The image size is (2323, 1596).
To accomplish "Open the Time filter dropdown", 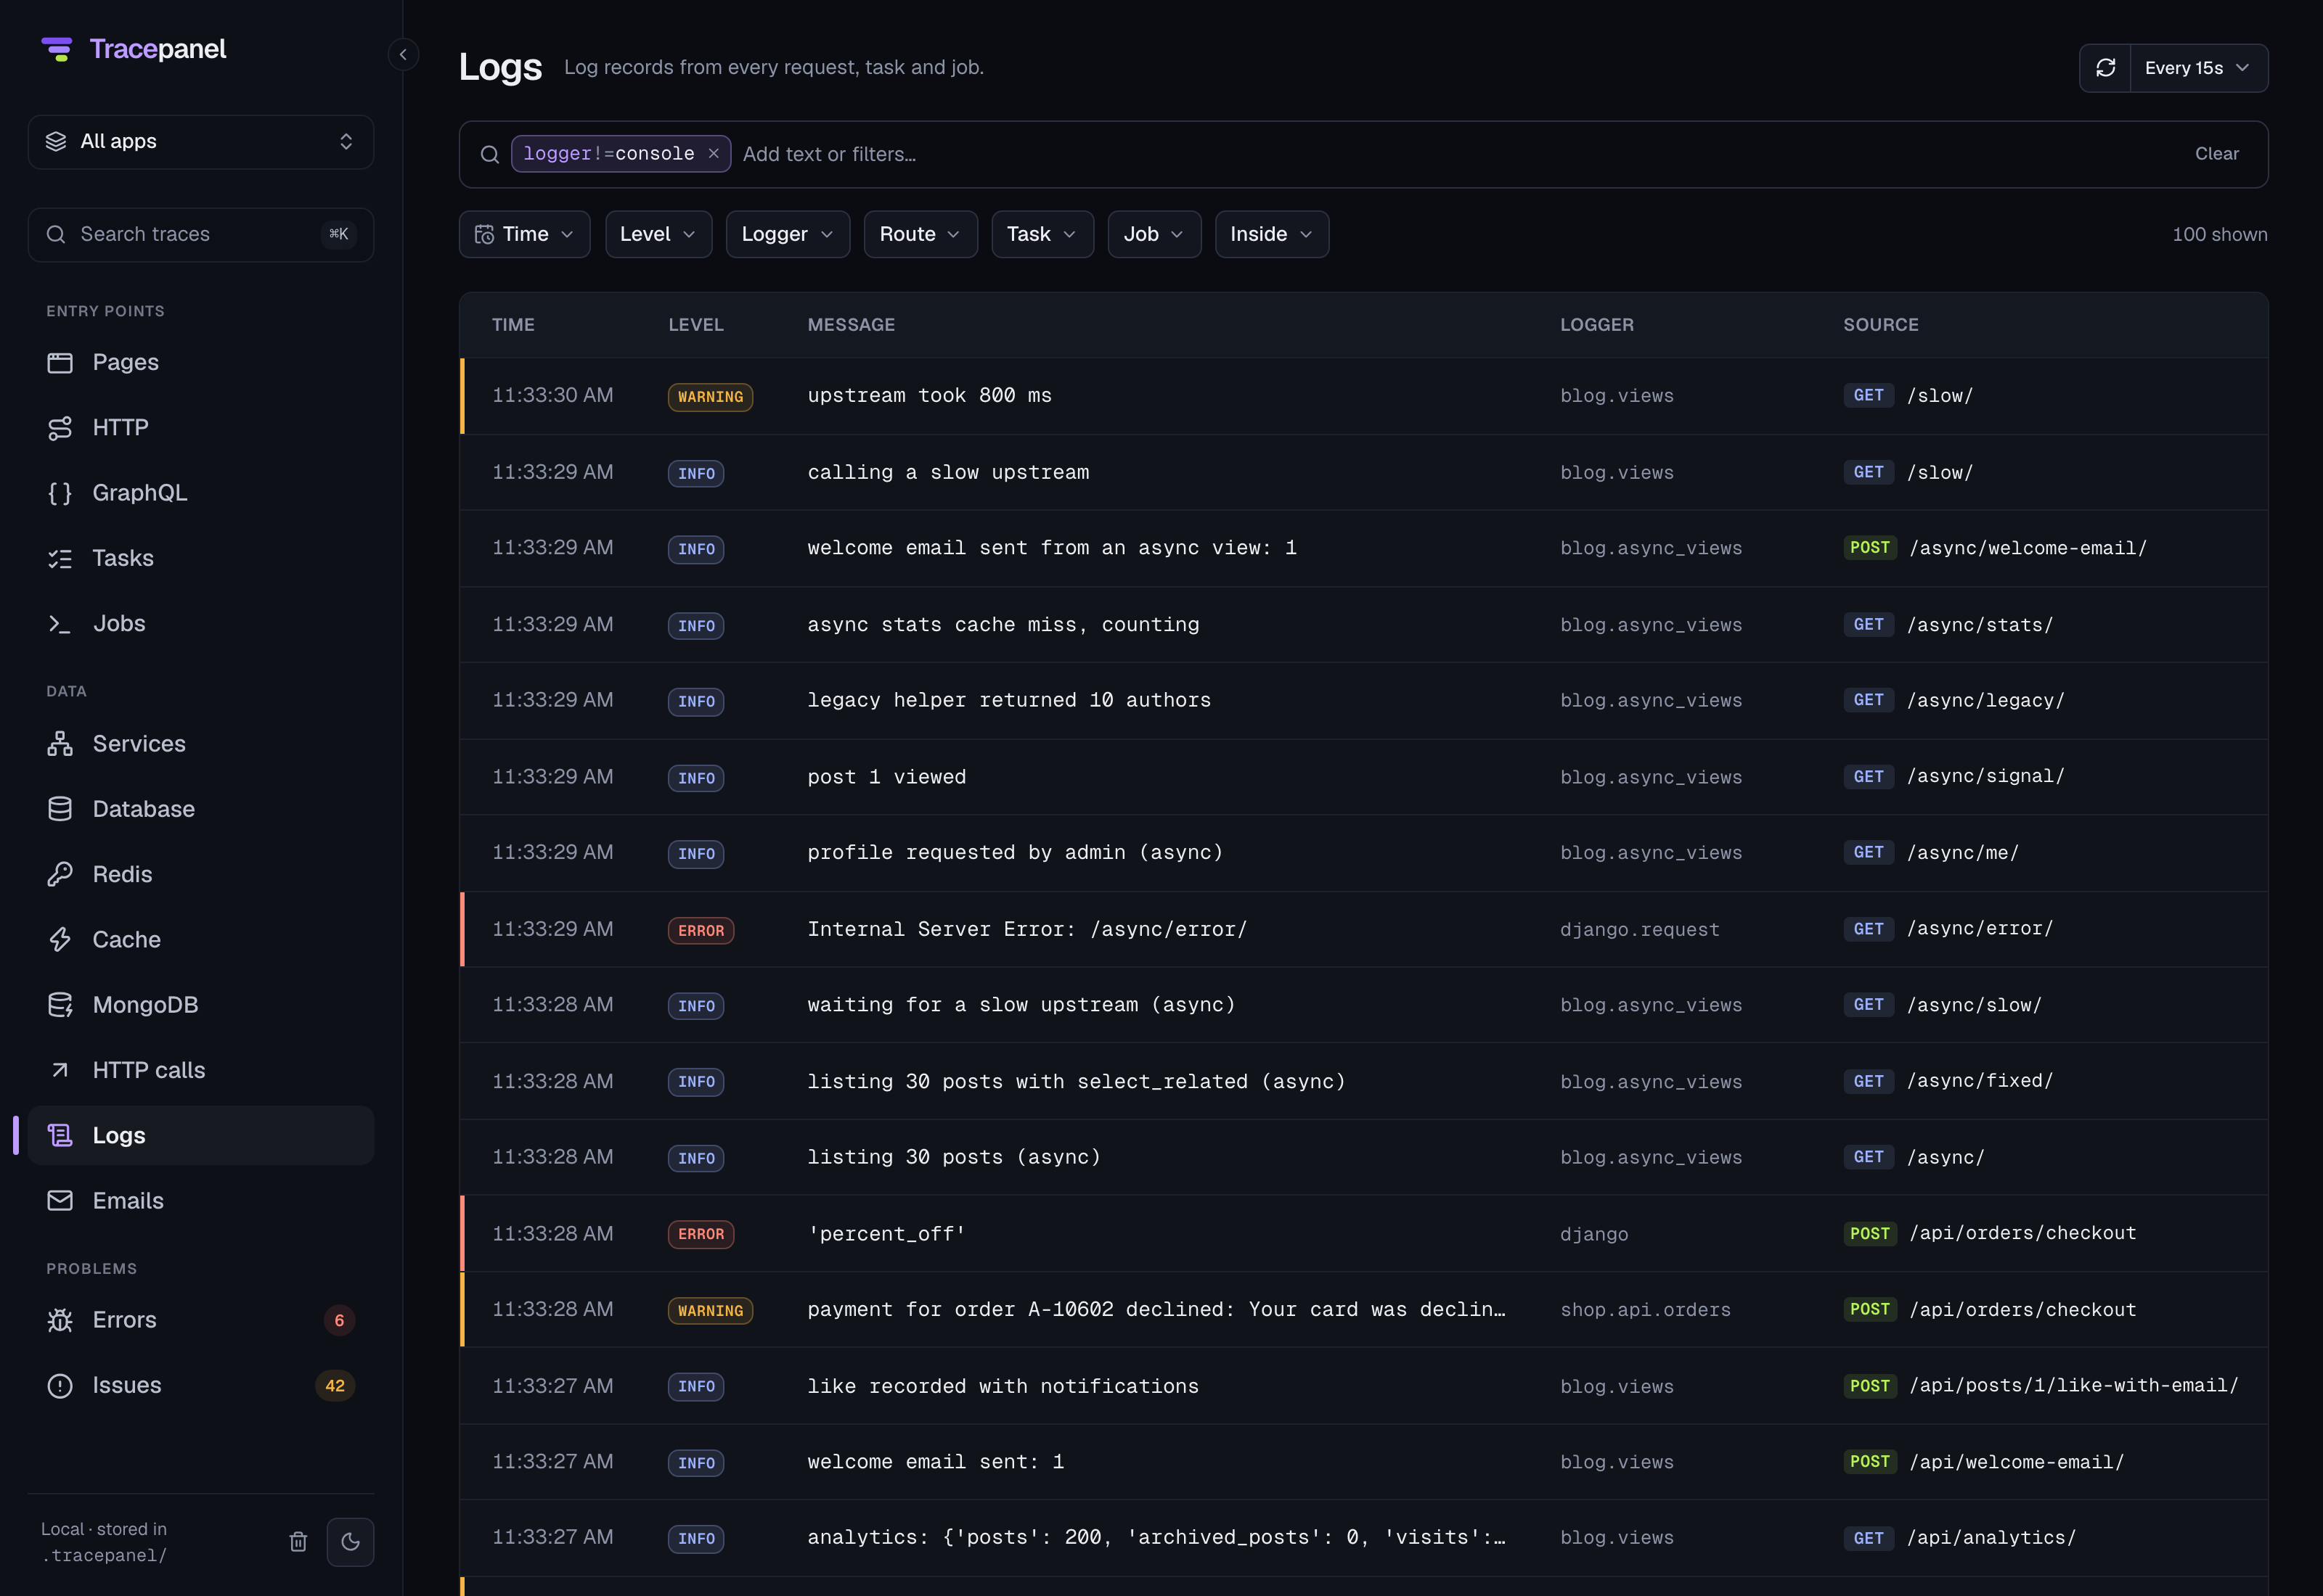I will point(524,234).
